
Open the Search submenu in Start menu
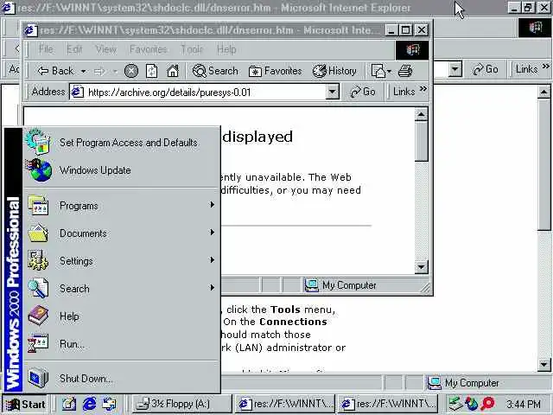click(122, 288)
